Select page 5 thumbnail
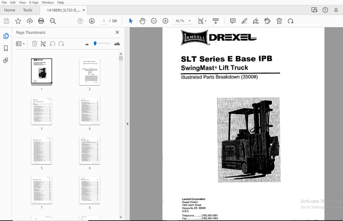This screenshot has height=221, width=343. click(41, 151)
